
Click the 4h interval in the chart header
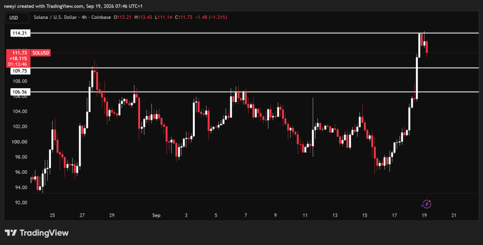(84, 17)
